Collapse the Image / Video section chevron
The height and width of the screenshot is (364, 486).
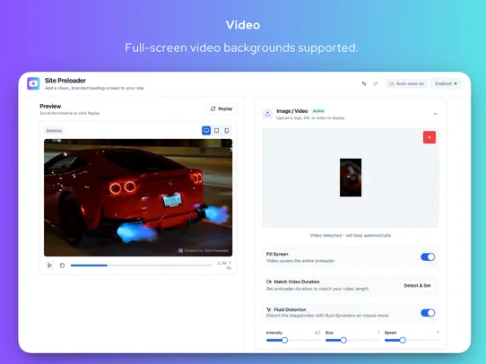(436, 114)
